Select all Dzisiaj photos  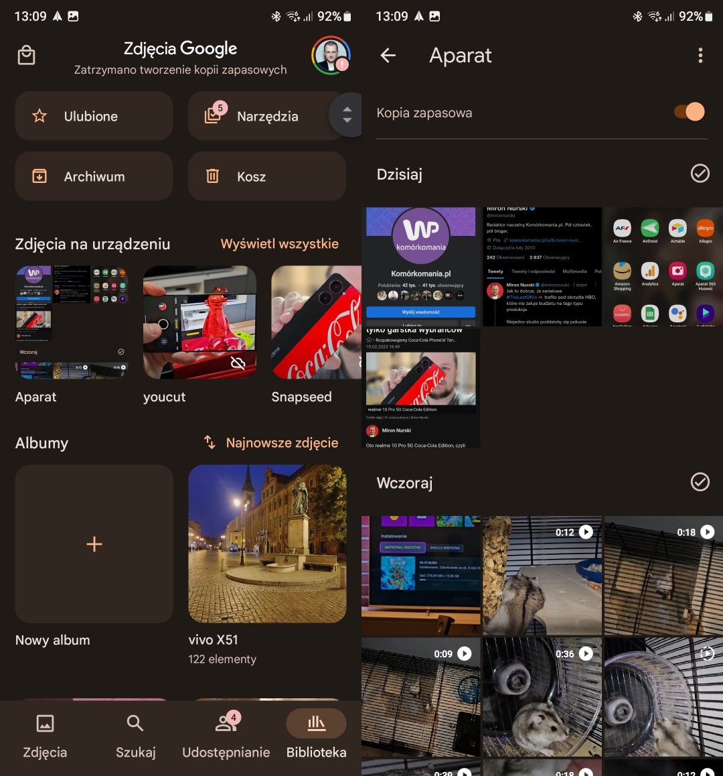(700, 174)
